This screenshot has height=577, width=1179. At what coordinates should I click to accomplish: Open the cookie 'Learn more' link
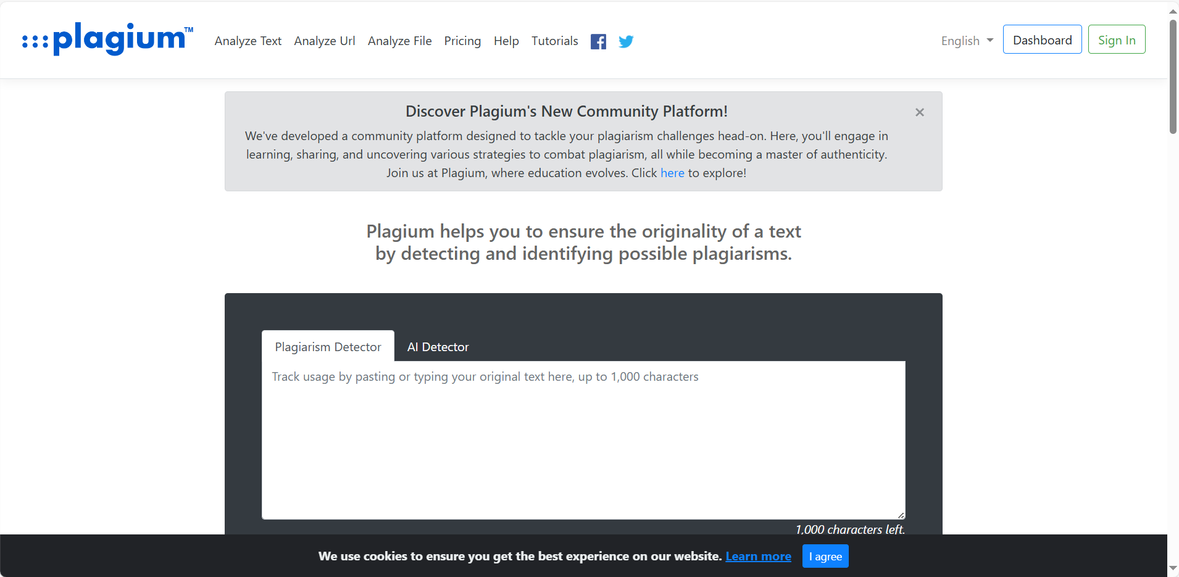pos(758,556)
